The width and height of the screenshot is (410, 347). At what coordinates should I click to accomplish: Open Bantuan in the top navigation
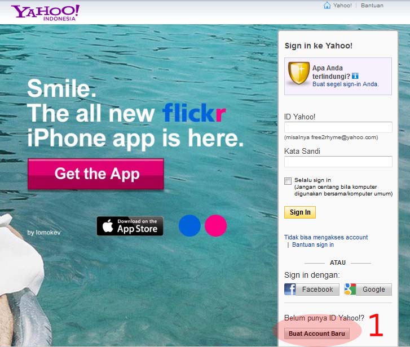click(x=372, y=6)
